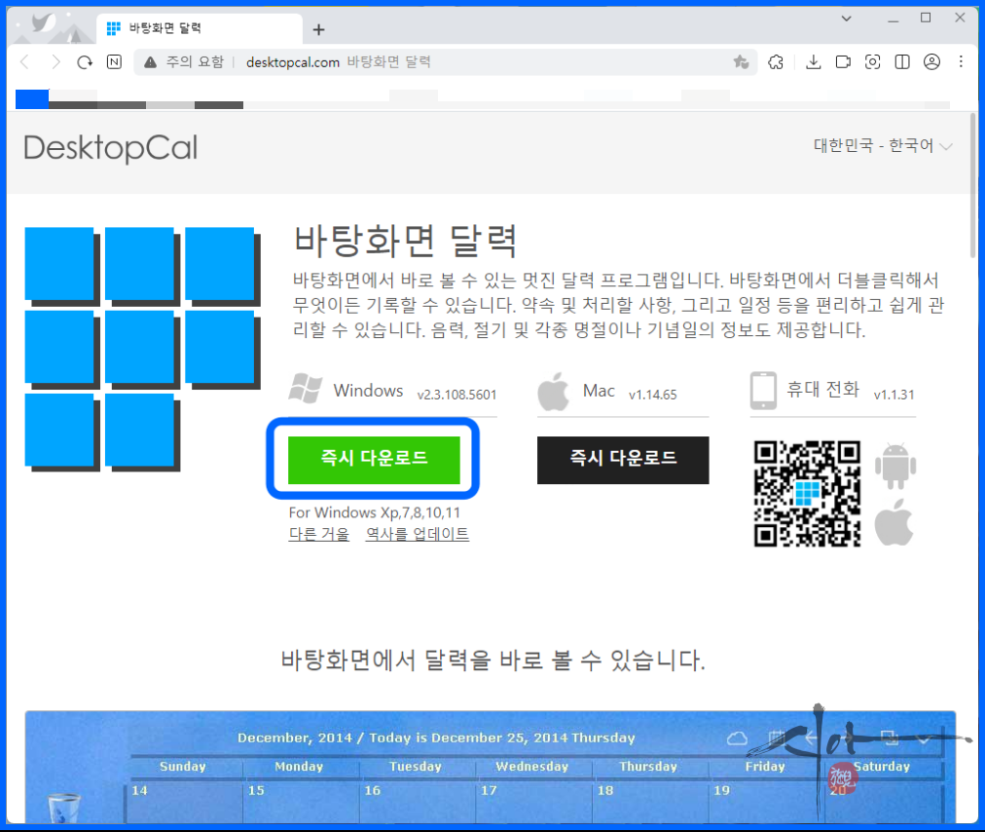Go forward with the browser arrow
Screen dimensions: 985x832
55,61
